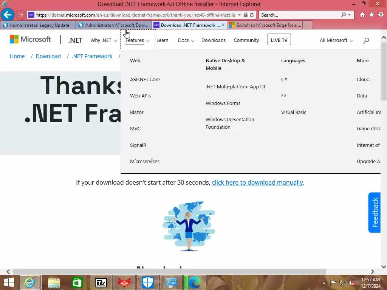The width and height of the screenshot is (387, 290).
Task: Click the LIVE TV button
Action: pos(279,40)
